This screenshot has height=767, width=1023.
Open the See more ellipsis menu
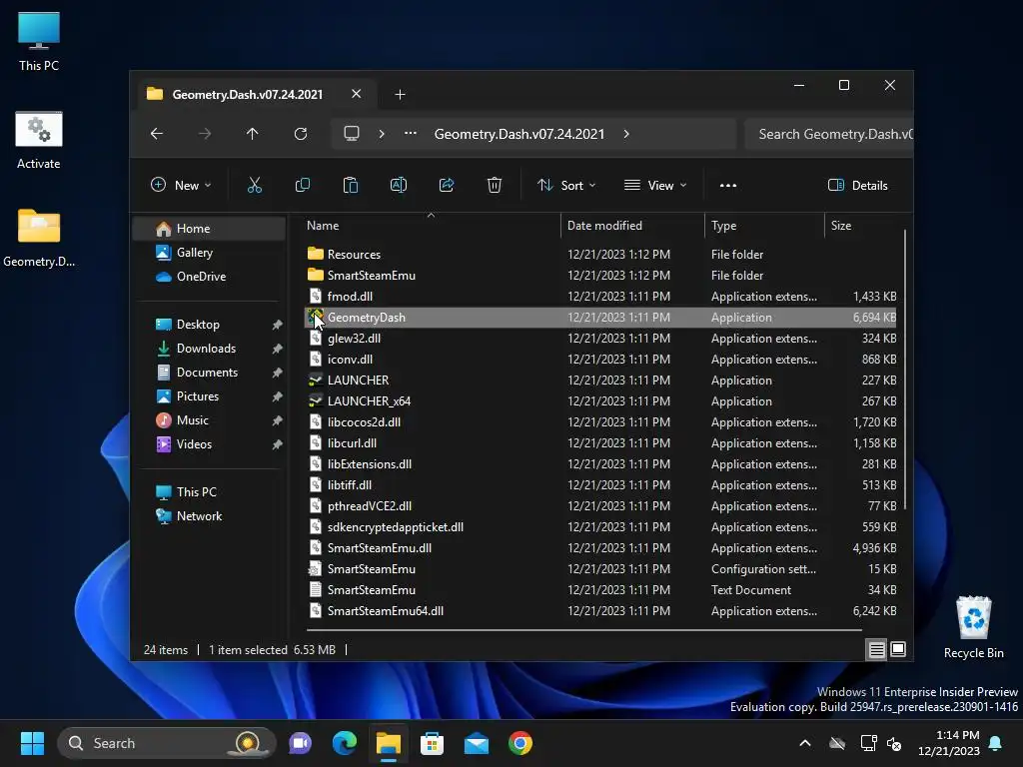click(x=728, y=185)
